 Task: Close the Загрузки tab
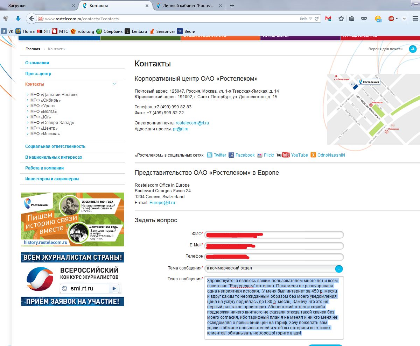click(73, 6)
